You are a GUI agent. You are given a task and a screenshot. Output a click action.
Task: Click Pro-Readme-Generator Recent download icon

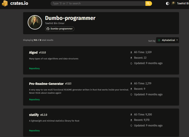(x=131, y=89)
